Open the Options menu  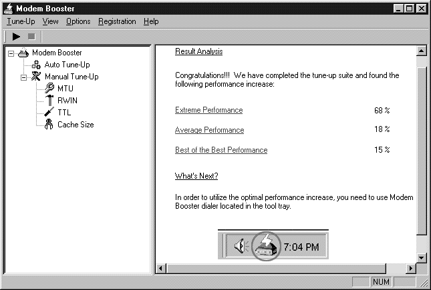(x=78, y=21)
